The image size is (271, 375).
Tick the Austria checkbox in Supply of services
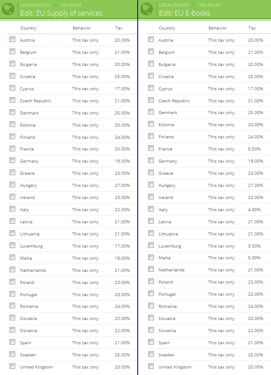point(13,39)
